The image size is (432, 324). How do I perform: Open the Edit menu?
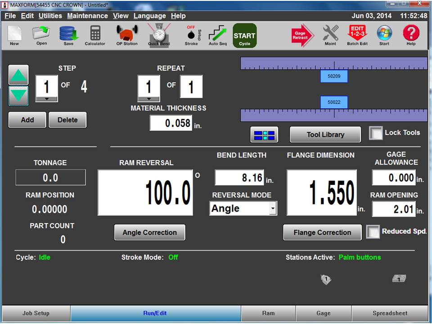point(27,16)
